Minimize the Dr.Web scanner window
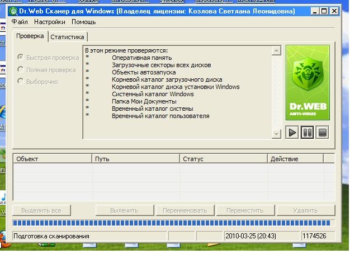 click(315, 11)
